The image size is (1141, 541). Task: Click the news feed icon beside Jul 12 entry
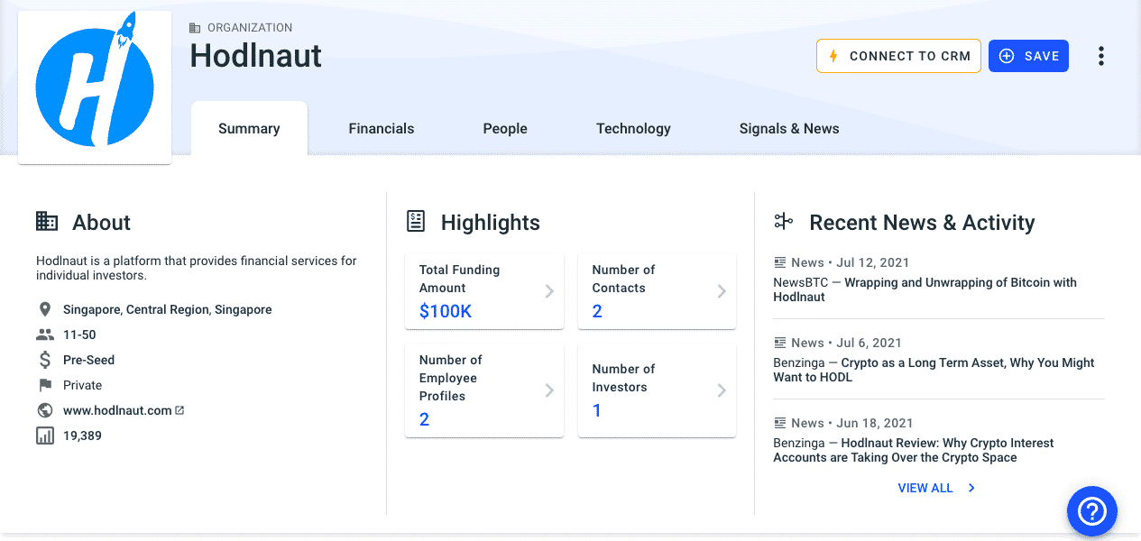779,261
